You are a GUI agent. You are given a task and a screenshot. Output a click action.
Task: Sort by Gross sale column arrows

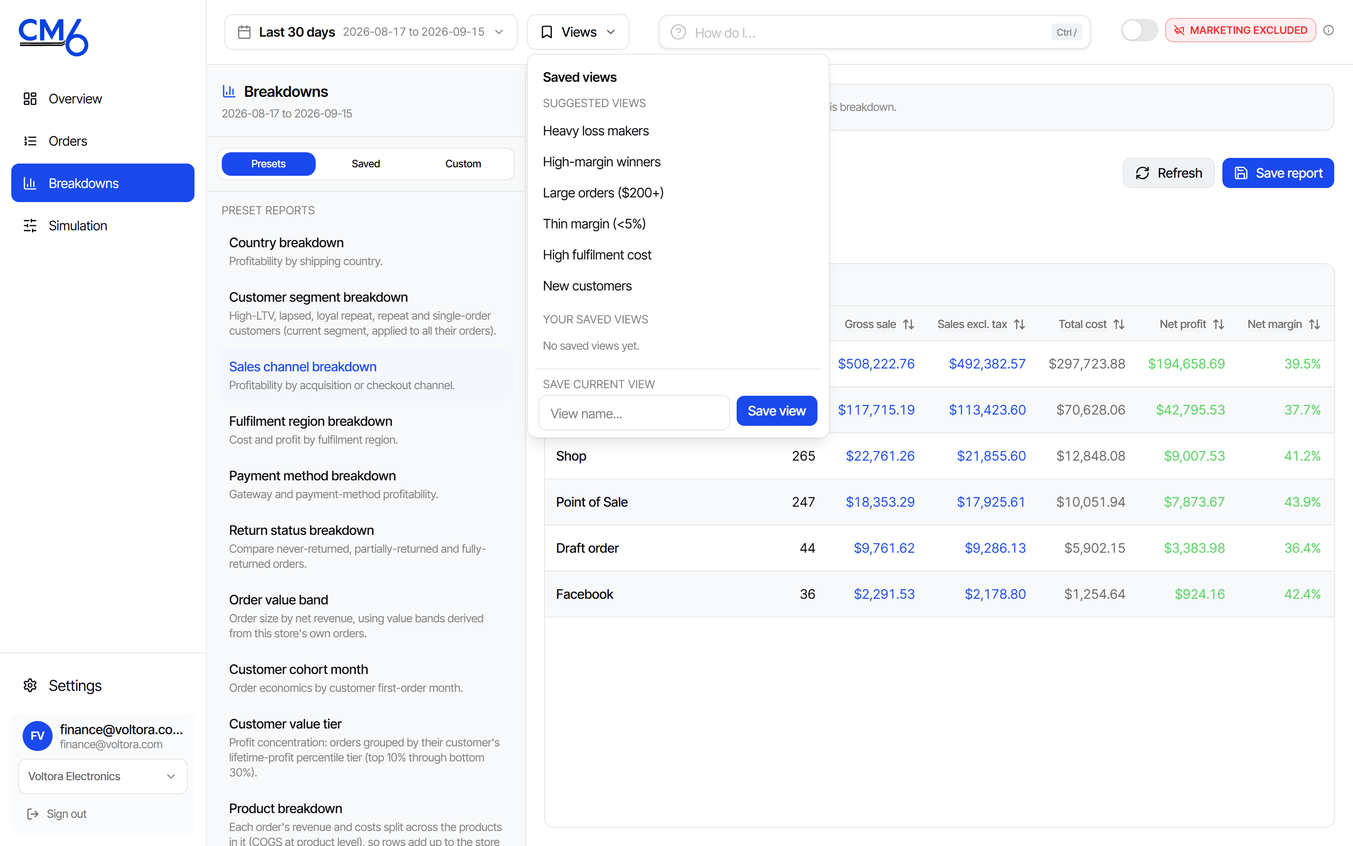(909, 324)
